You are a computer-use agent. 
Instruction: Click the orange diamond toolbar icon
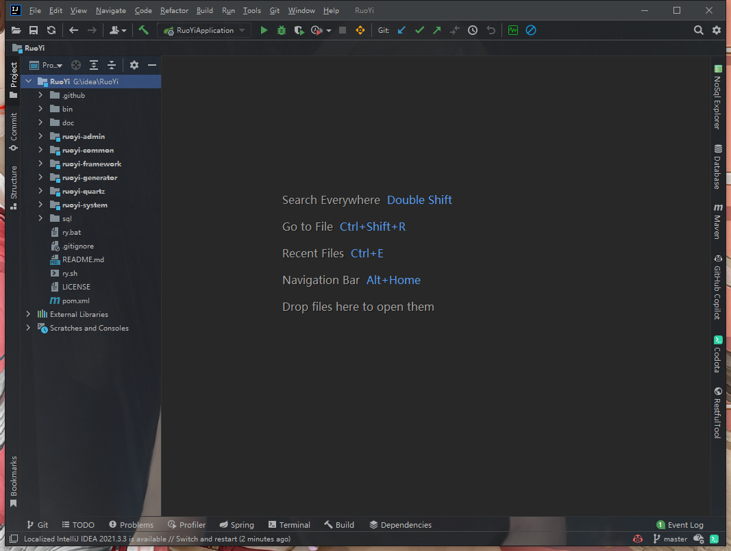pyautogui.click(x=360, y=30)
